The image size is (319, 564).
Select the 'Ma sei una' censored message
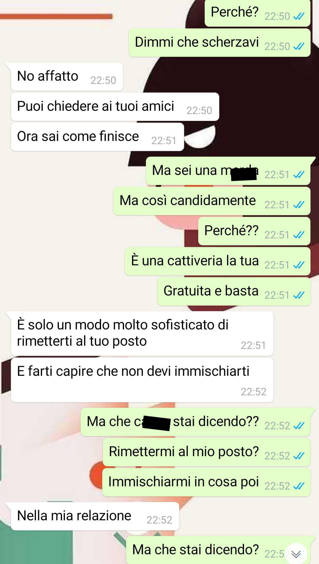point(228,171)
